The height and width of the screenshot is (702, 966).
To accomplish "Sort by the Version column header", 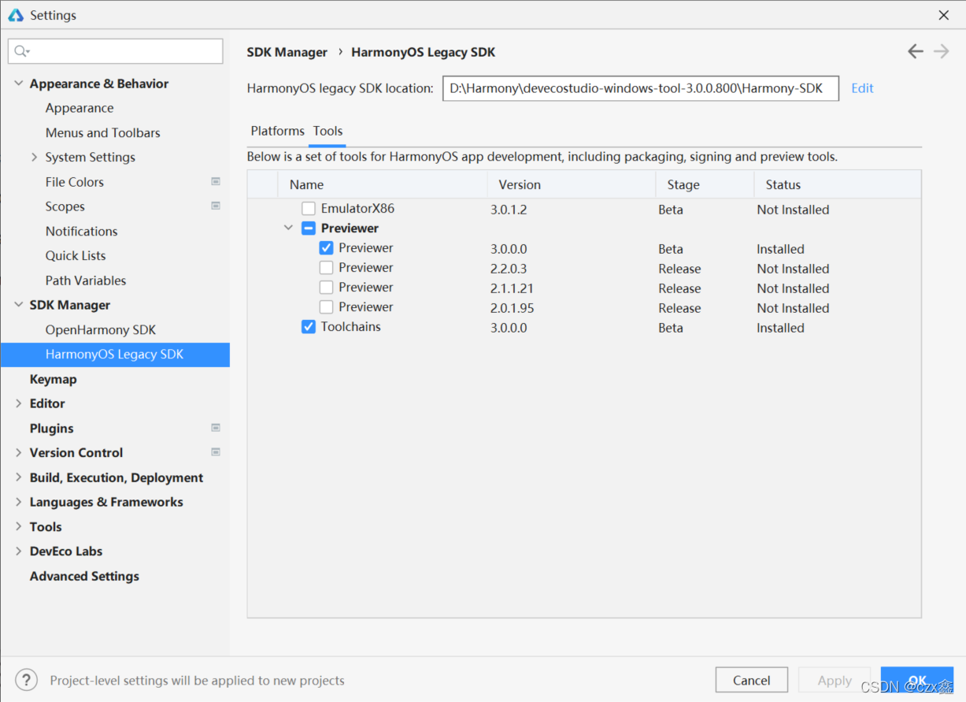I will coord(572,184).
